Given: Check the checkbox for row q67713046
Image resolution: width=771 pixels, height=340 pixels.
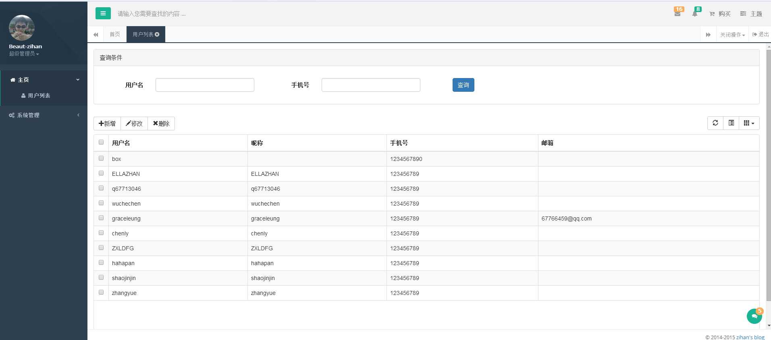Looking at the screenshot, I should pos(101,188).
